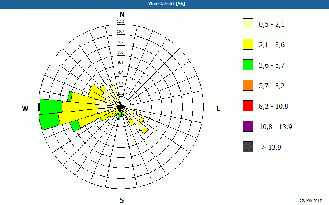Click the legend label '8,2 - 10,8'
329x205 pixels.
click(x=273, y=107)
